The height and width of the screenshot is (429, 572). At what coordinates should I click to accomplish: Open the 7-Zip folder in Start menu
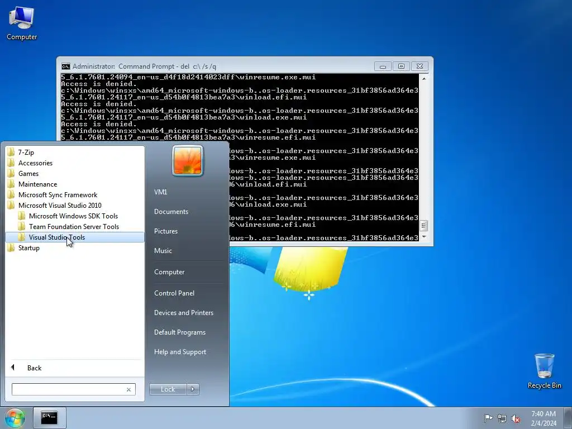click(75, 152)
